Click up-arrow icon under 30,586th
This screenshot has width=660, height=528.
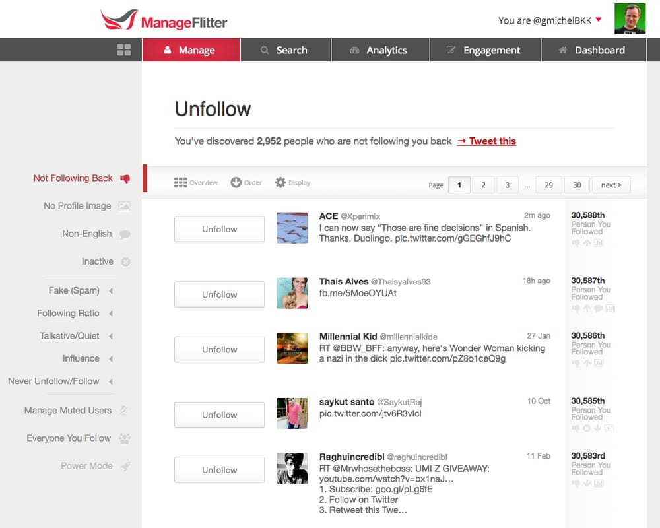coord(587,363)
